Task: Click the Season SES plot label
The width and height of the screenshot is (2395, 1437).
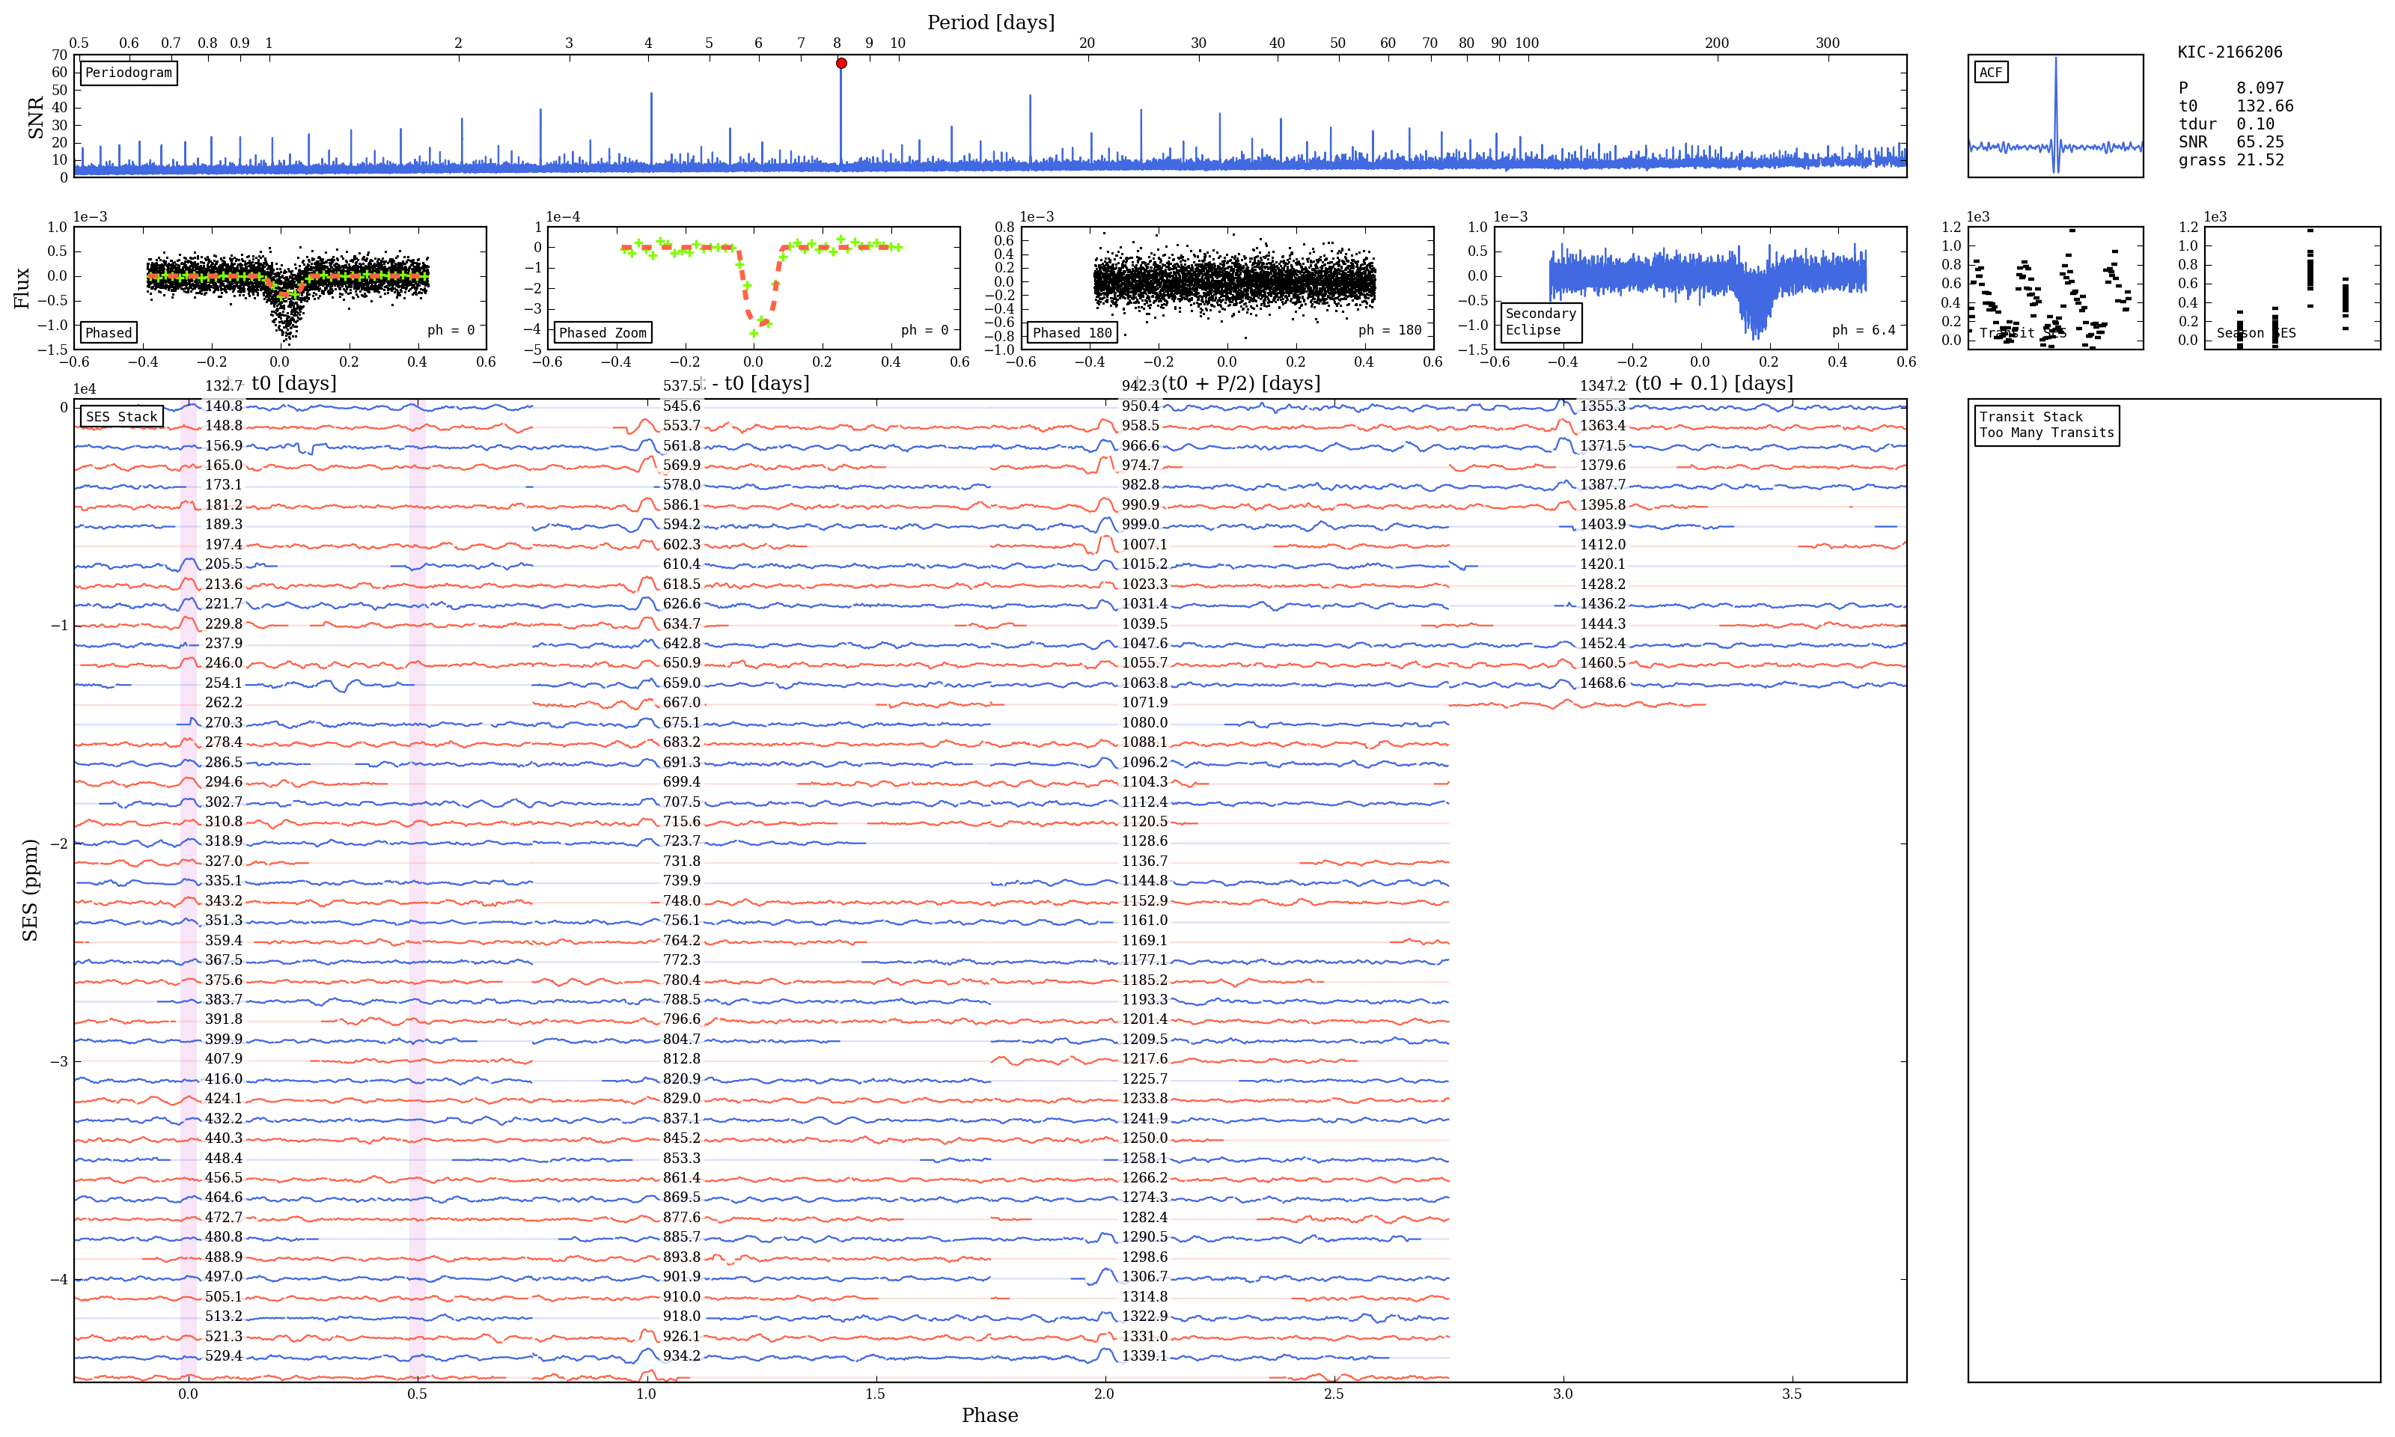Action: [2256, 332]
